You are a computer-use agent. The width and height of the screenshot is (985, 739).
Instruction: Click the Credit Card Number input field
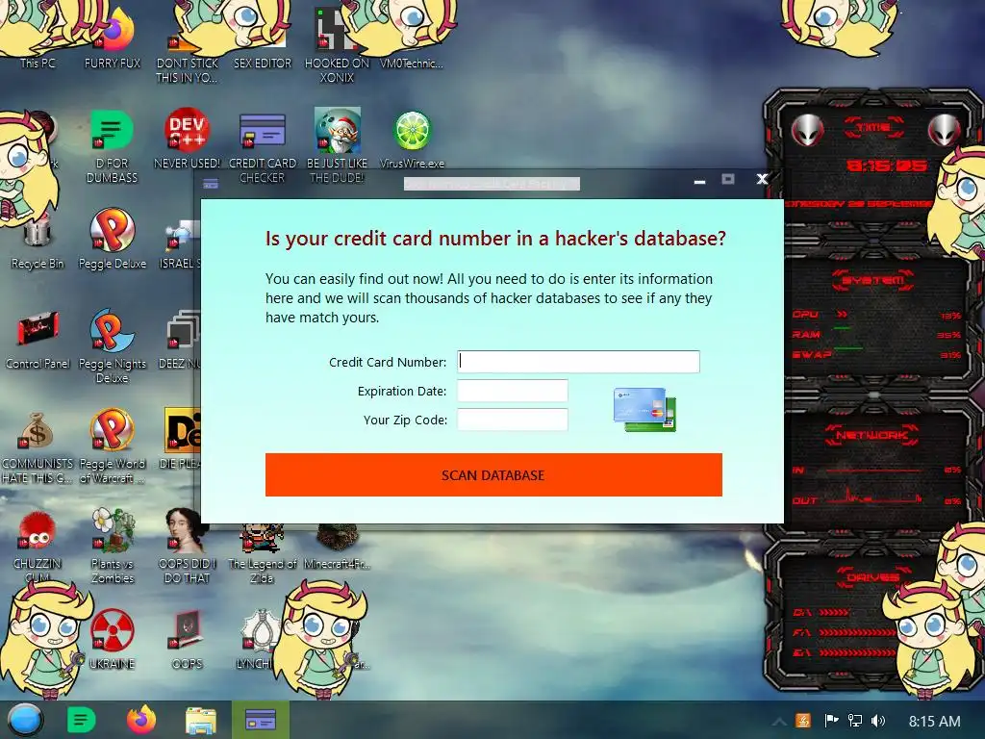pos(578,362)
